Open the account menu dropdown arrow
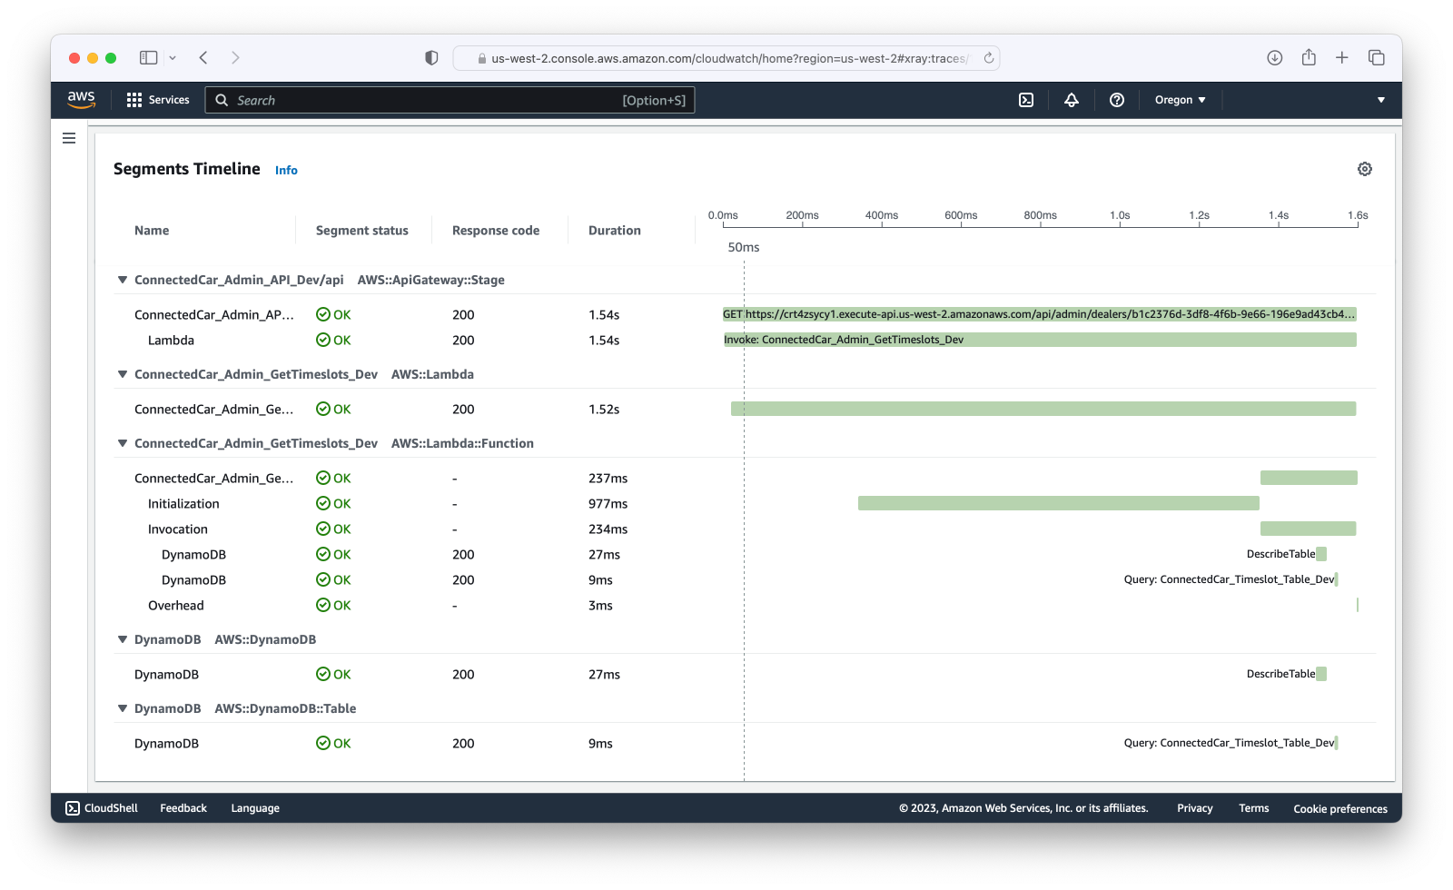 coord(1381,100)
